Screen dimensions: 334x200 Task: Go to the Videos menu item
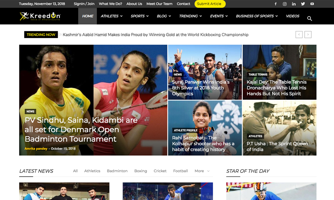(293, 16)
